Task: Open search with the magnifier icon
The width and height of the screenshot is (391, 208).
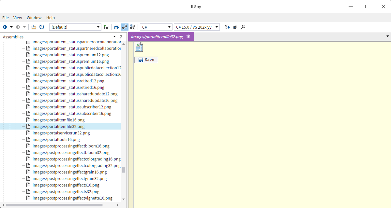Action: (243, 27)
